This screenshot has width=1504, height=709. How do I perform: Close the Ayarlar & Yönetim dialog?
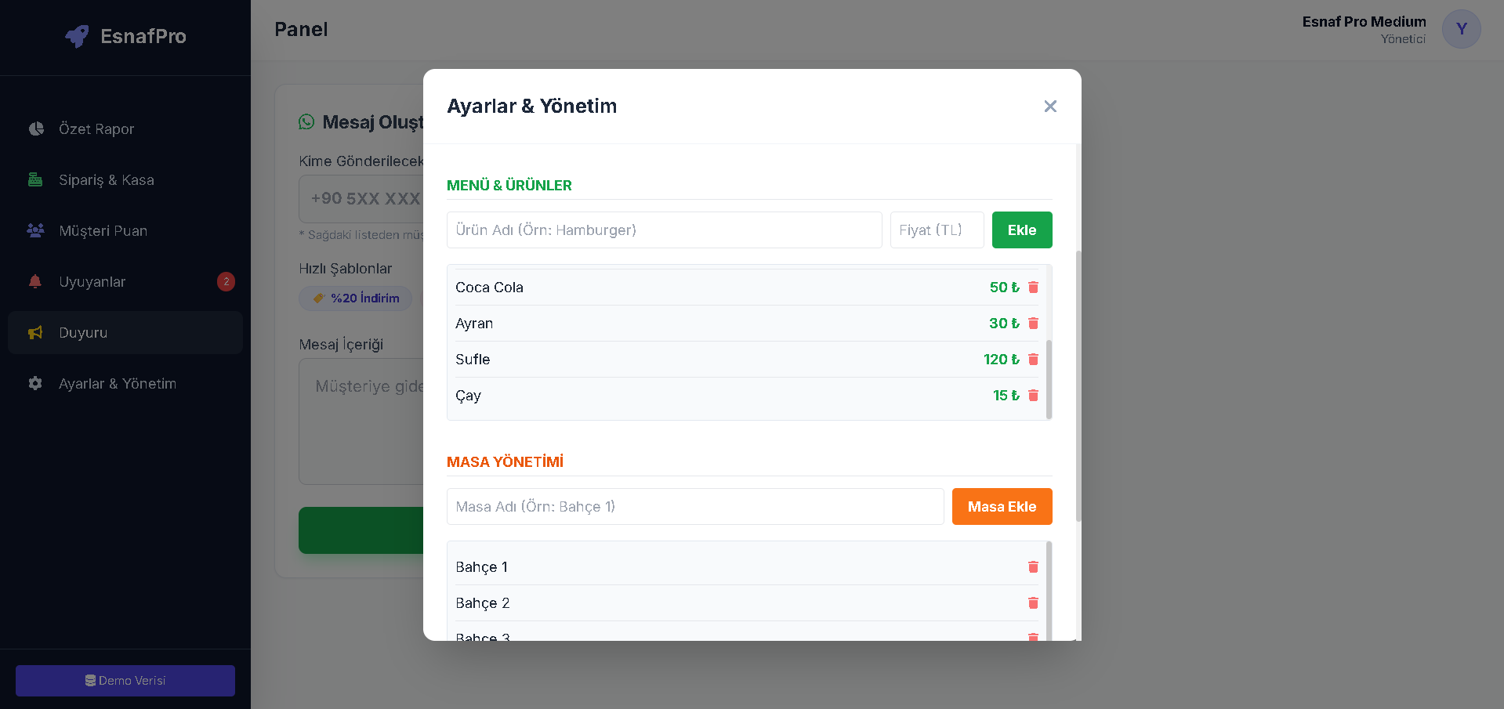click(x=1050, y=107)
